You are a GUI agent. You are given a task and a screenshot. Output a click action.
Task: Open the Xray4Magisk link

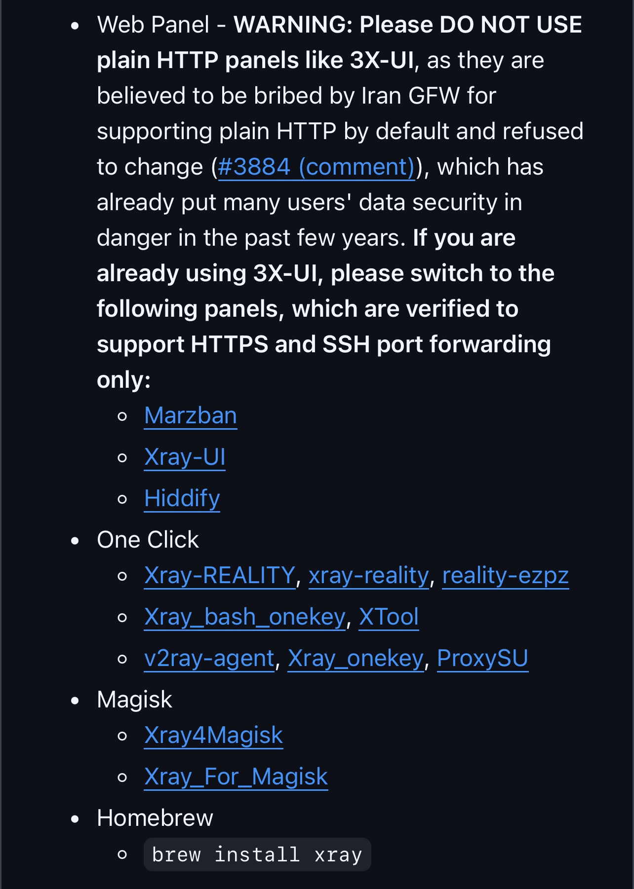[214, 736]
